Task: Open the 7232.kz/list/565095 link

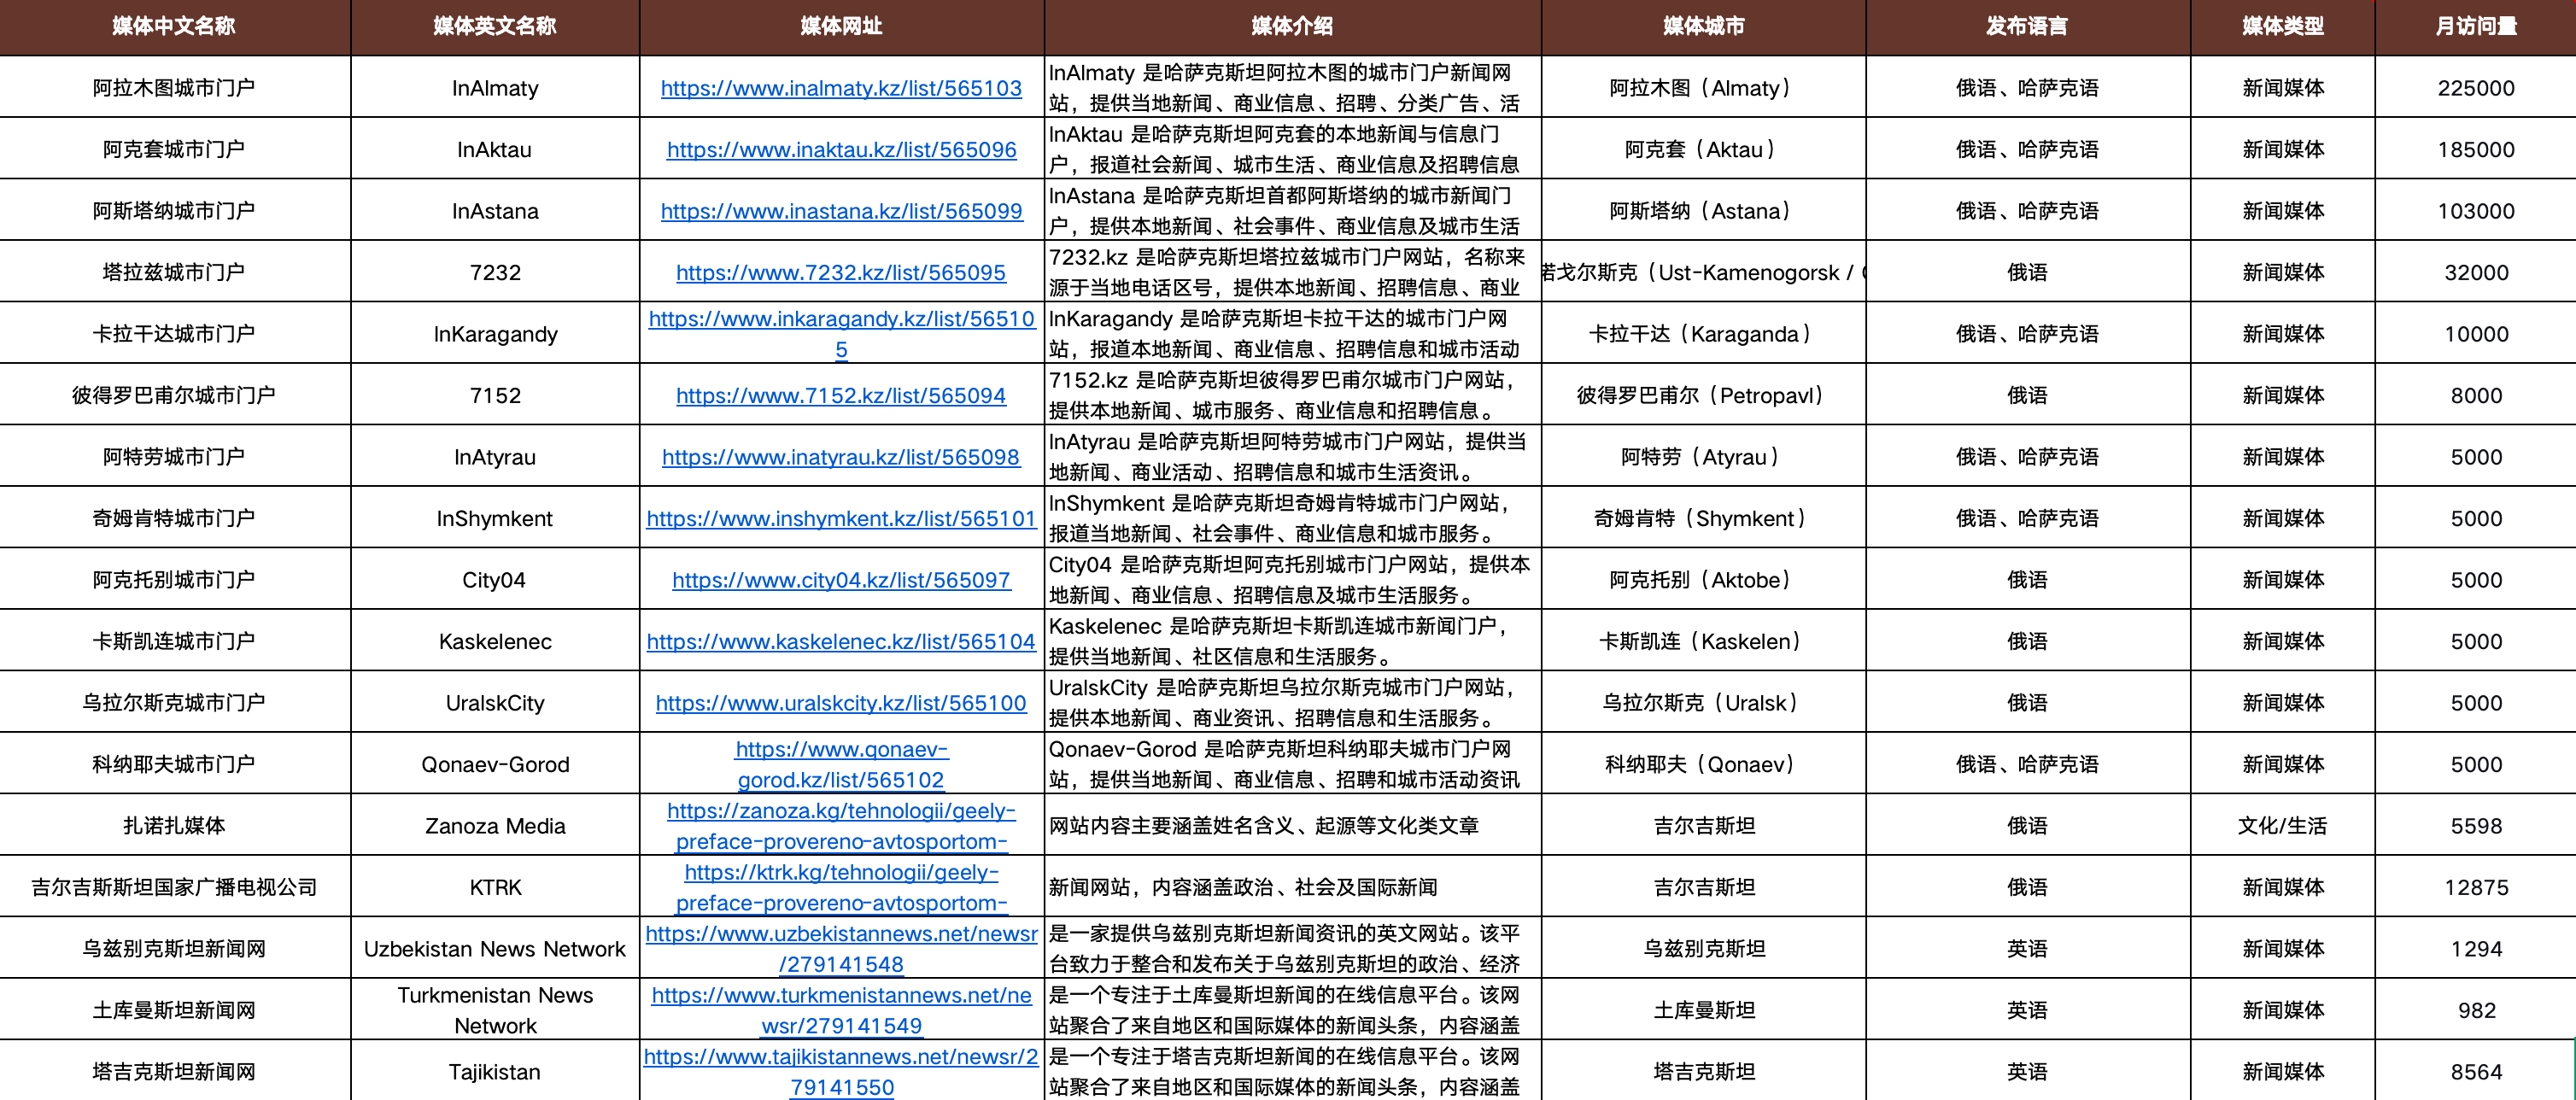Action: pos(841,272)
